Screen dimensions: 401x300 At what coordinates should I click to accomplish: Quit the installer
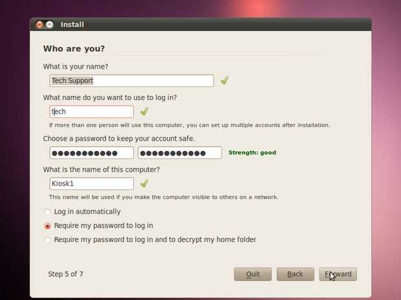(x=253, y=274)
